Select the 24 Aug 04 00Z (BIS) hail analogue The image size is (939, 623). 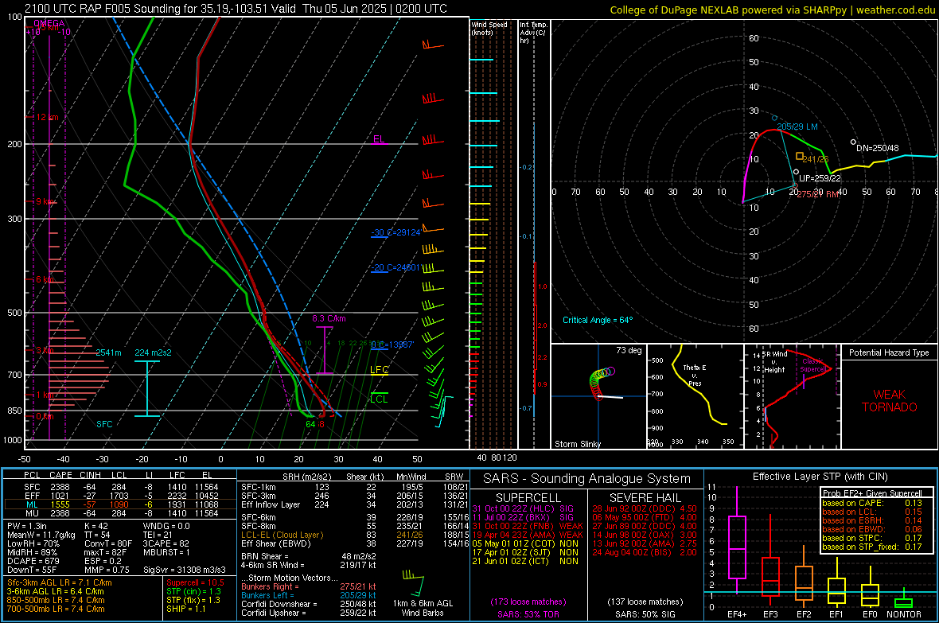click(645, 552)
